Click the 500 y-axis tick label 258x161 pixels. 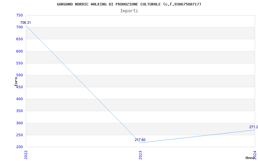[19, 75]
